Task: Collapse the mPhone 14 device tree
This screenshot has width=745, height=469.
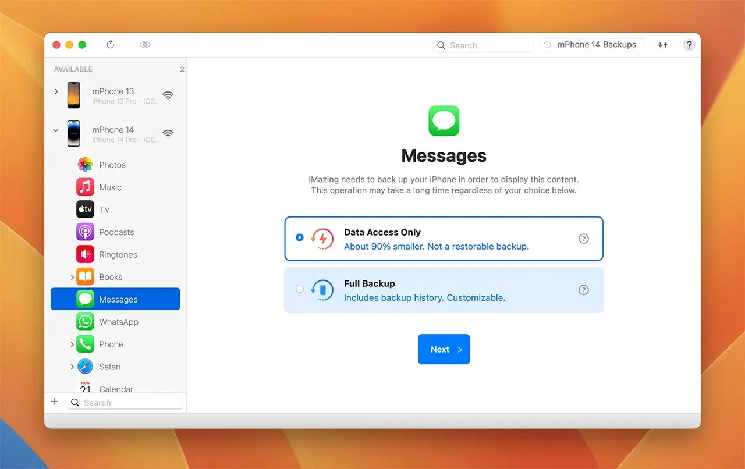Action: click(x=56, y=130)
